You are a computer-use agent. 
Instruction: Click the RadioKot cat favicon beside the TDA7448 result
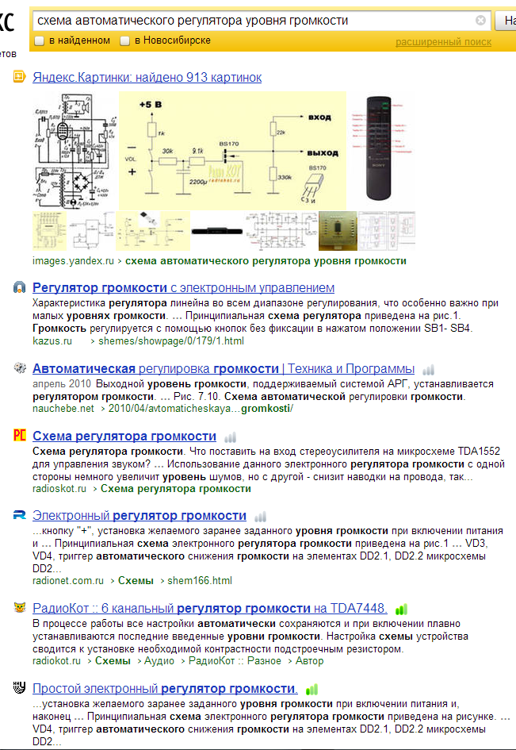19,607
